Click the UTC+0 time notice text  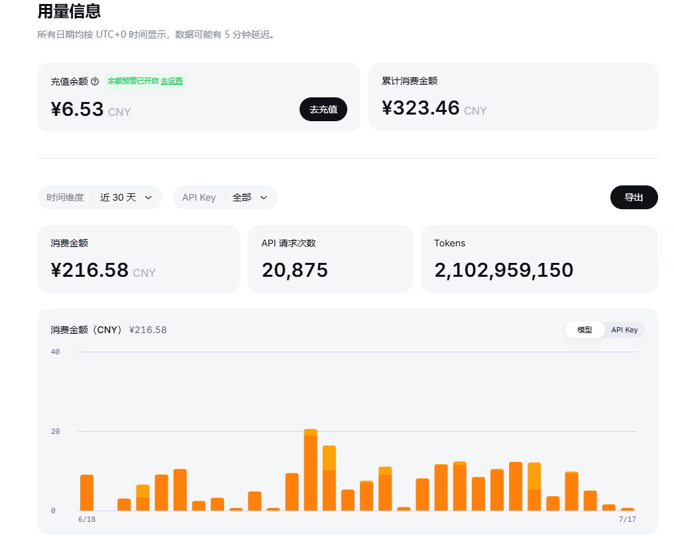(x=156, y=35)
